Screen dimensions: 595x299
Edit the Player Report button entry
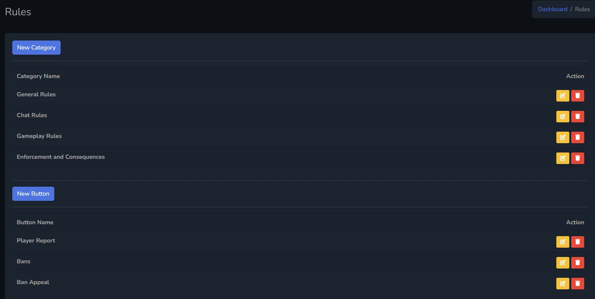click(x=563, y=242)
